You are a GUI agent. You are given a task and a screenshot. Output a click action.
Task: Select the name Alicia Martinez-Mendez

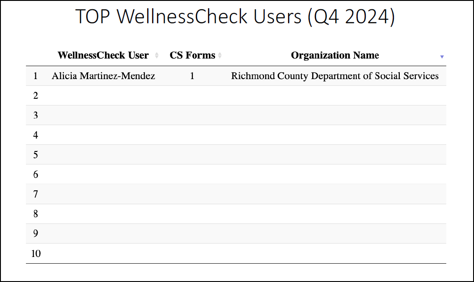[x=103, y=76]
